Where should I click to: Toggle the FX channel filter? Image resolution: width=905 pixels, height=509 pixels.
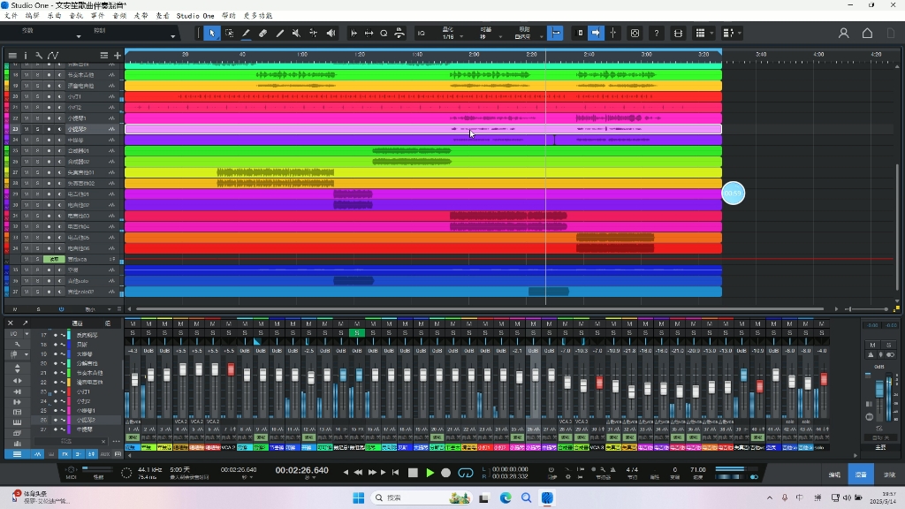click(65, 455)
